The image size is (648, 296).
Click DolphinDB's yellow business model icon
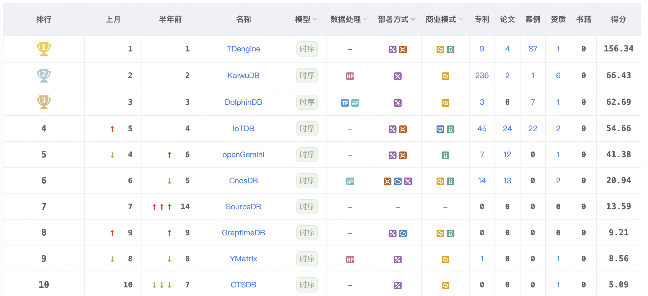pos(445,103)
